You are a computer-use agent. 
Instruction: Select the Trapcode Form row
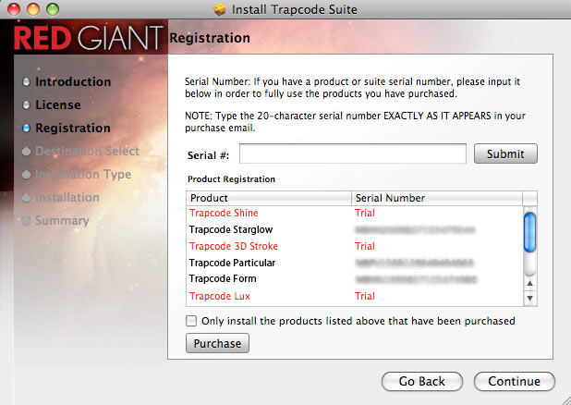[354, 279]
